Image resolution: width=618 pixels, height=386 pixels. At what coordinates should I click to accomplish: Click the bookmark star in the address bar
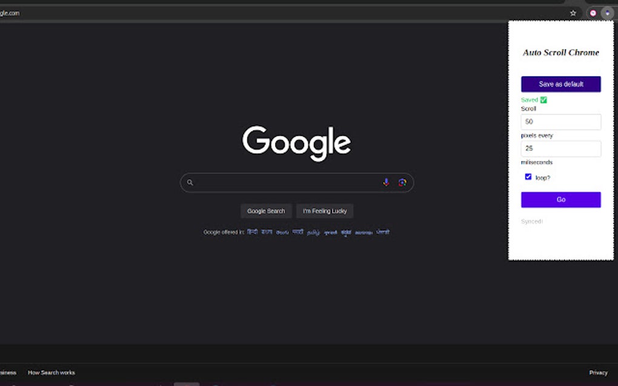pyautogui.click(x=573, y=12)
